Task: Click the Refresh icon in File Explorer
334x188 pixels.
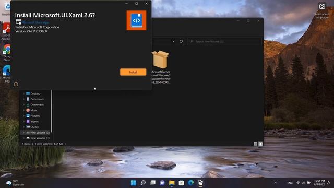Action: 181,41
